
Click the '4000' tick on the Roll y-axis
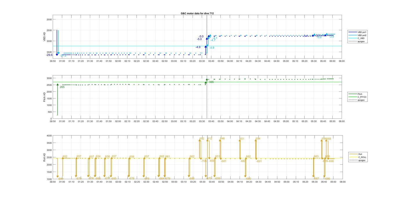49,135
